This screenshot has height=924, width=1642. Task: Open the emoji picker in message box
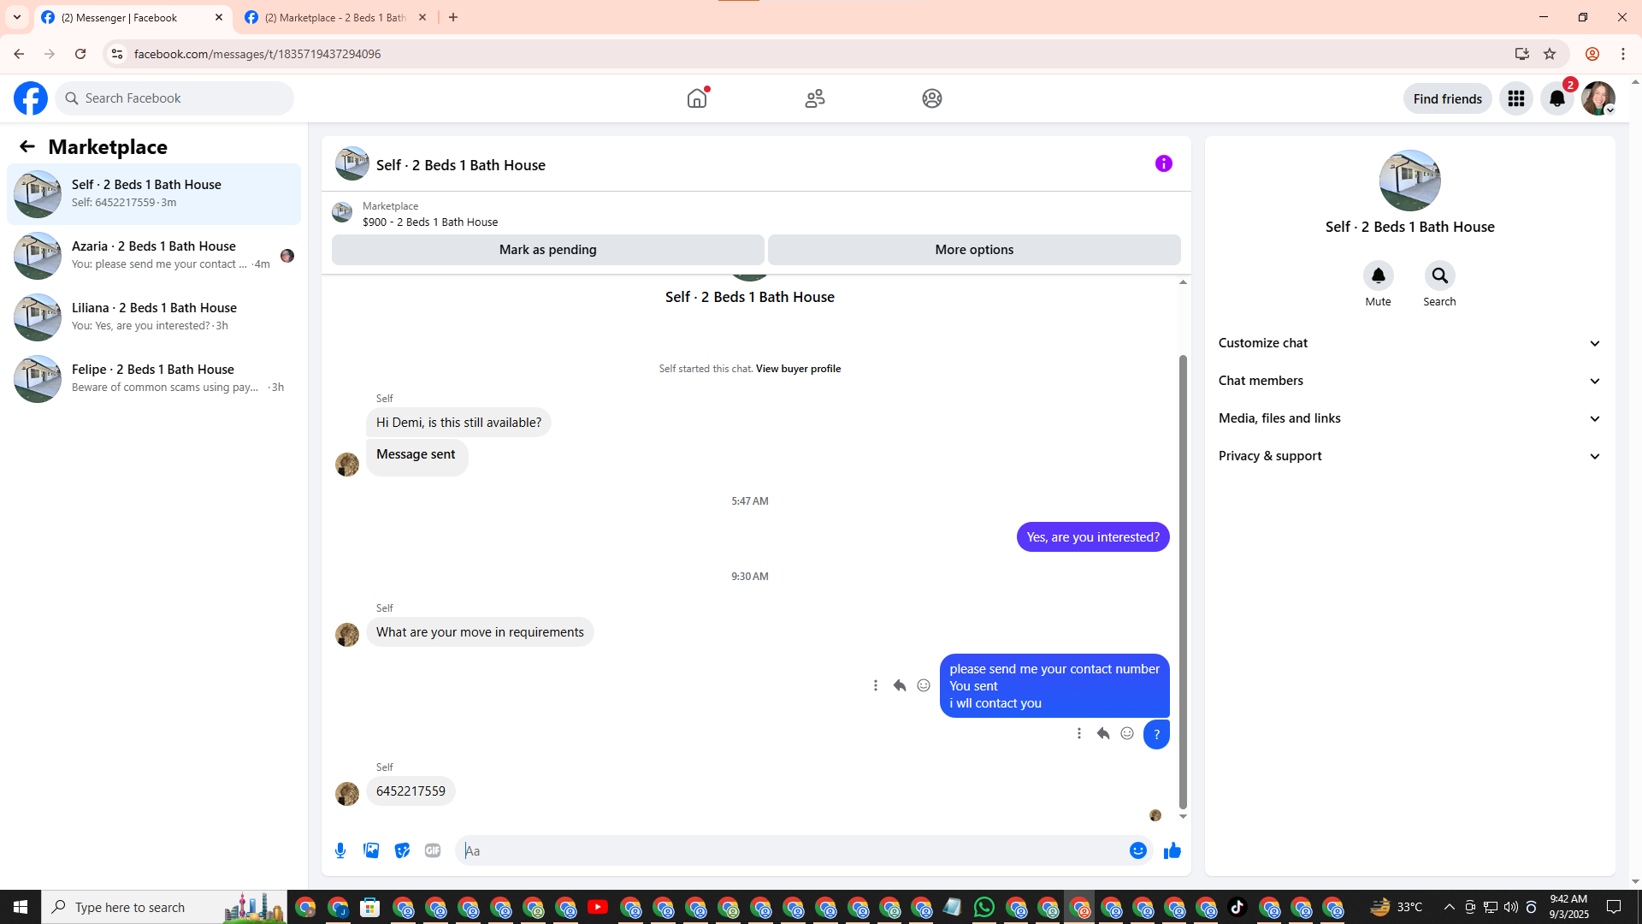click(1138, 850)
